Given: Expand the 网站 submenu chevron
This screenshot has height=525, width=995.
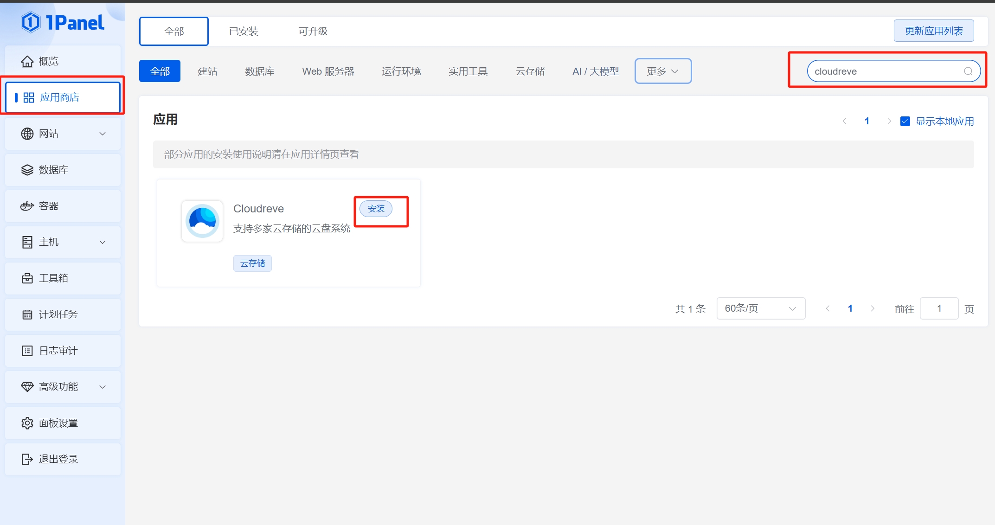Looking at the screenshot, I should (x=103, y=134).
